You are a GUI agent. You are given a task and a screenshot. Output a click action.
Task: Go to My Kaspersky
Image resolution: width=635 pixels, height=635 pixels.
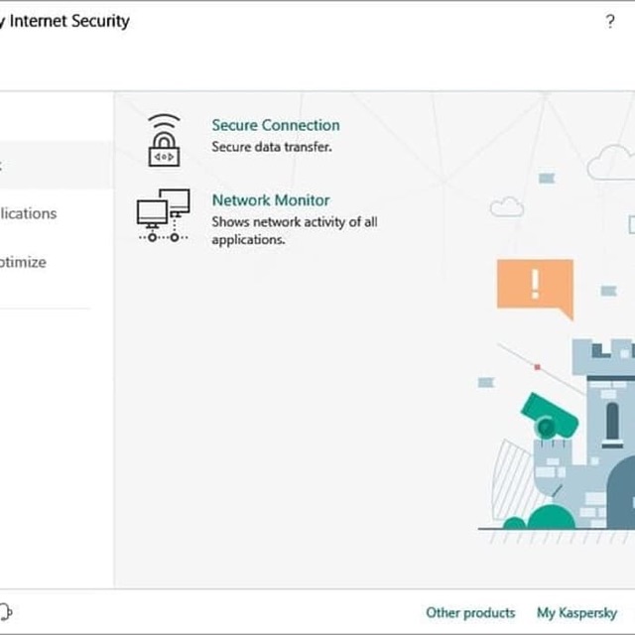click(x=576, y=613)
